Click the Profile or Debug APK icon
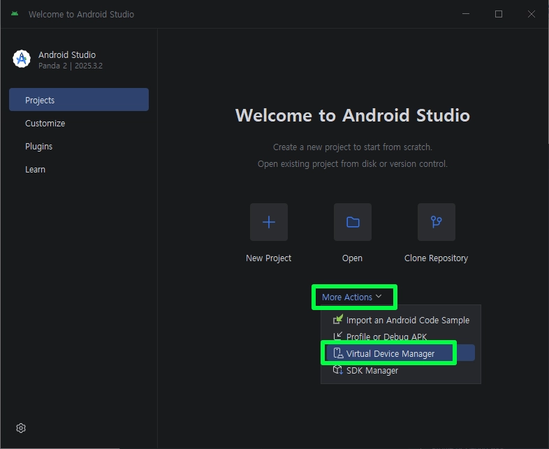Viewport: 549px width, 449px height. [338, 337]
